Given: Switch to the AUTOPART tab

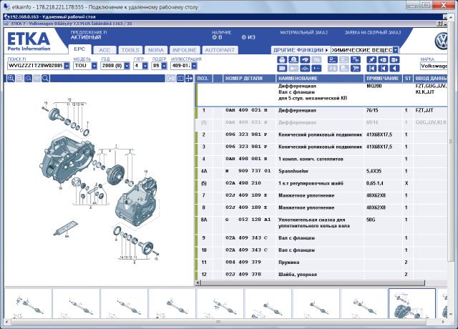Looking at the screenshot, I should (220, 50).
